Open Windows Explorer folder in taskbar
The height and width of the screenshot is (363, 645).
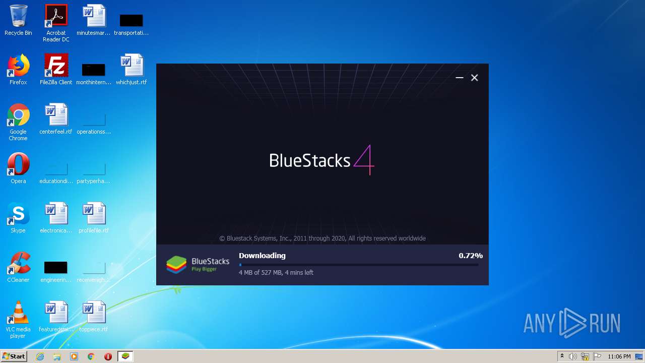click(57, 356)
